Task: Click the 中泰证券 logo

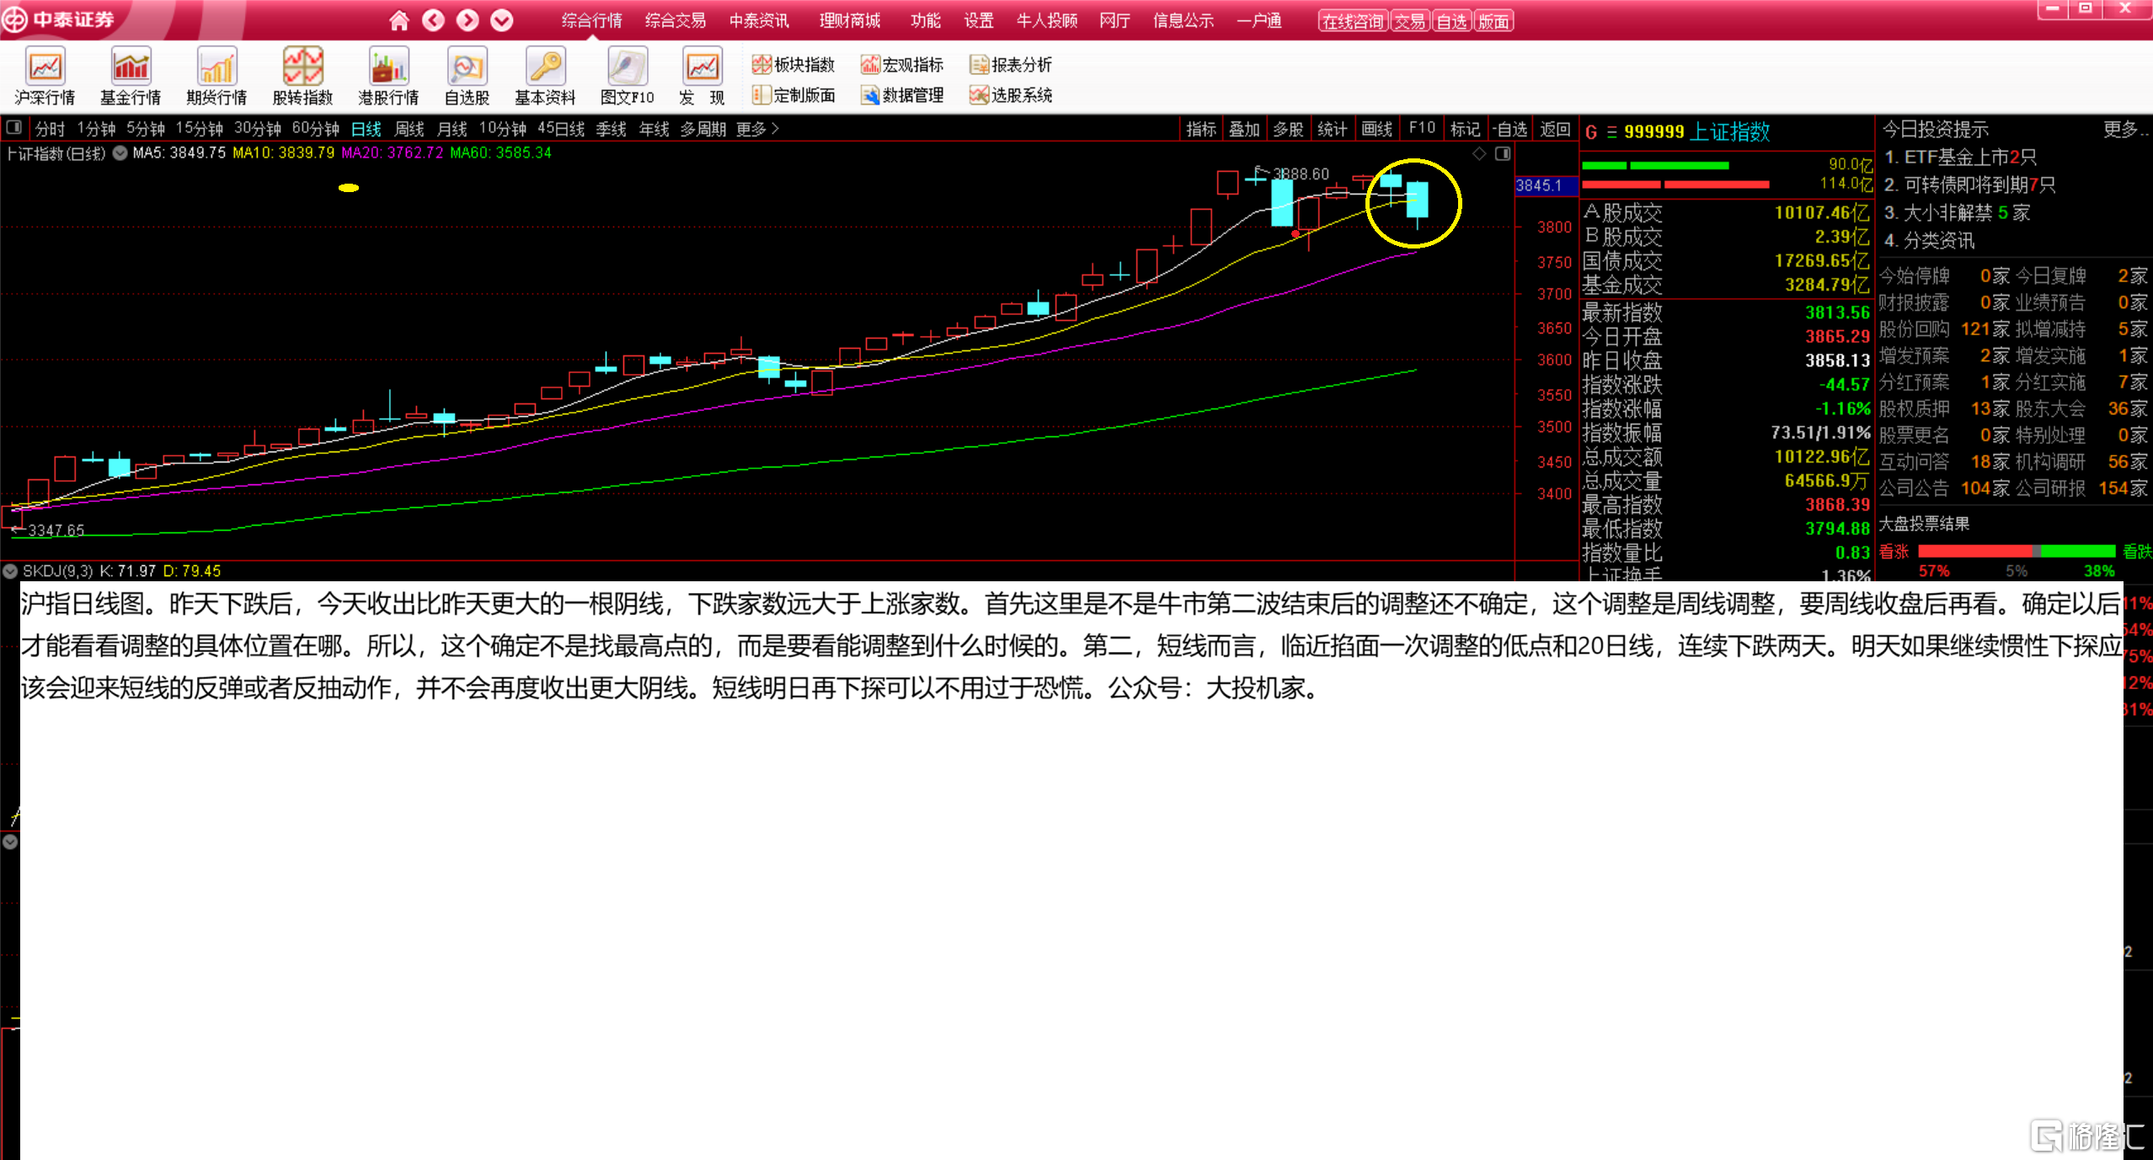Action: point(58,19)
